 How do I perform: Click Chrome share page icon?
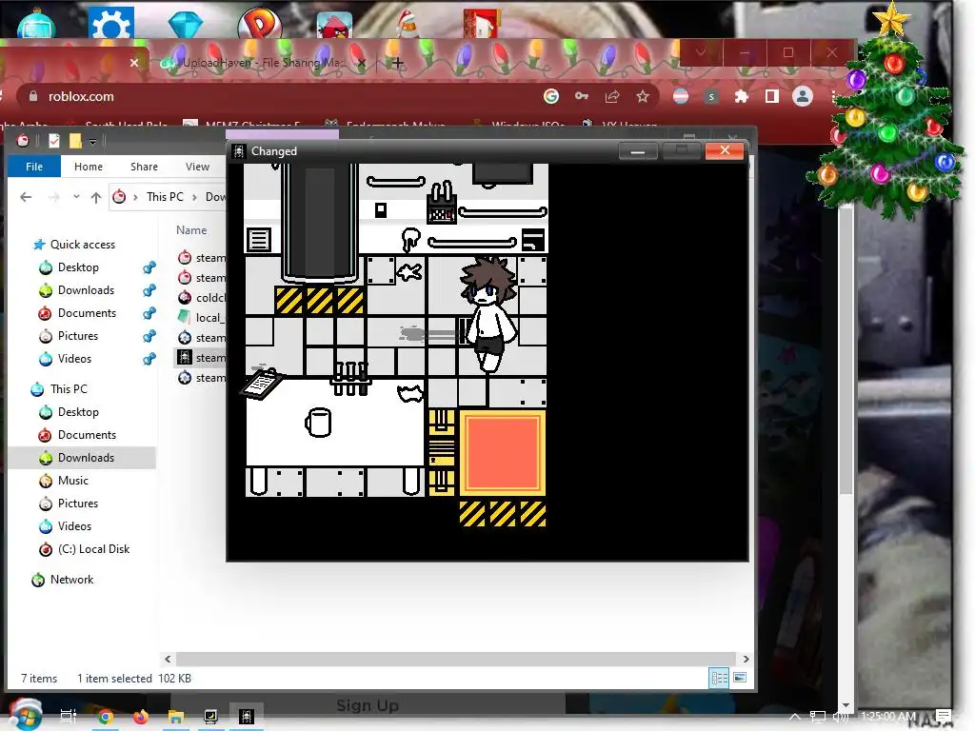(612, 96)
